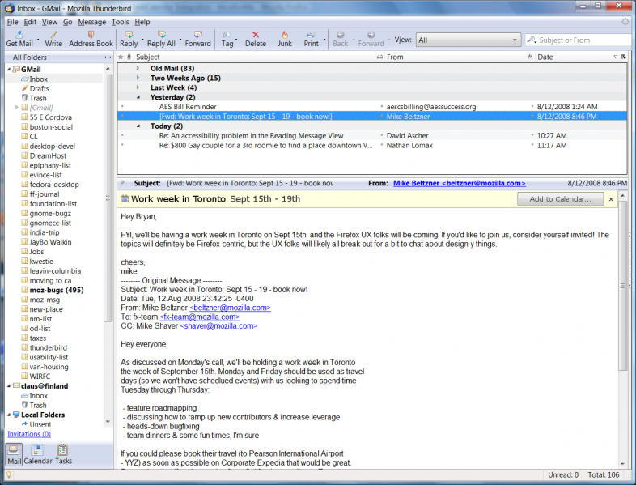Open the Tasks mode
This screenshot has height=485, width=636.
click(63, 454)
